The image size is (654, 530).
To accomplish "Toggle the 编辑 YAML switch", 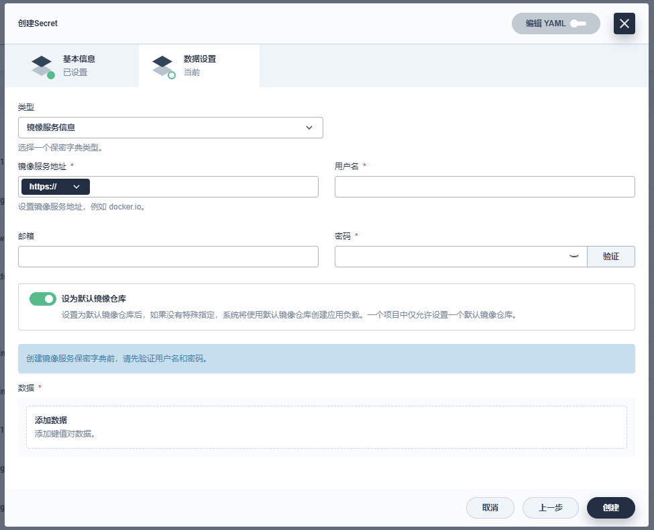I will [x=578, y=24].
